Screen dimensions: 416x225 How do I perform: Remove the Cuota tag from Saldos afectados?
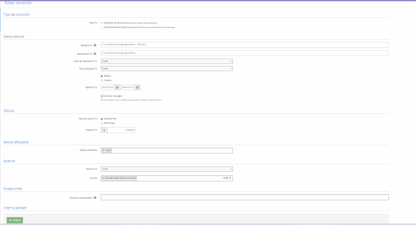(103, 151)
